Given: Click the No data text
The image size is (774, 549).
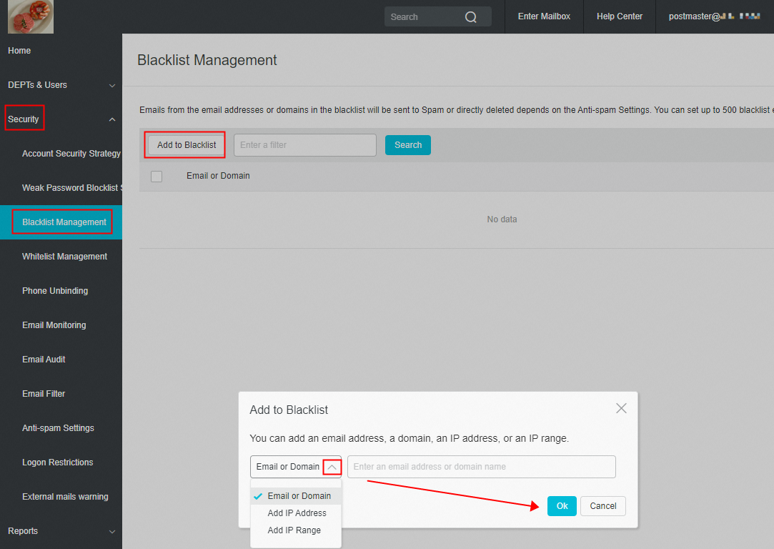Looking at the screenshot, I should click(x=502, y=219).
